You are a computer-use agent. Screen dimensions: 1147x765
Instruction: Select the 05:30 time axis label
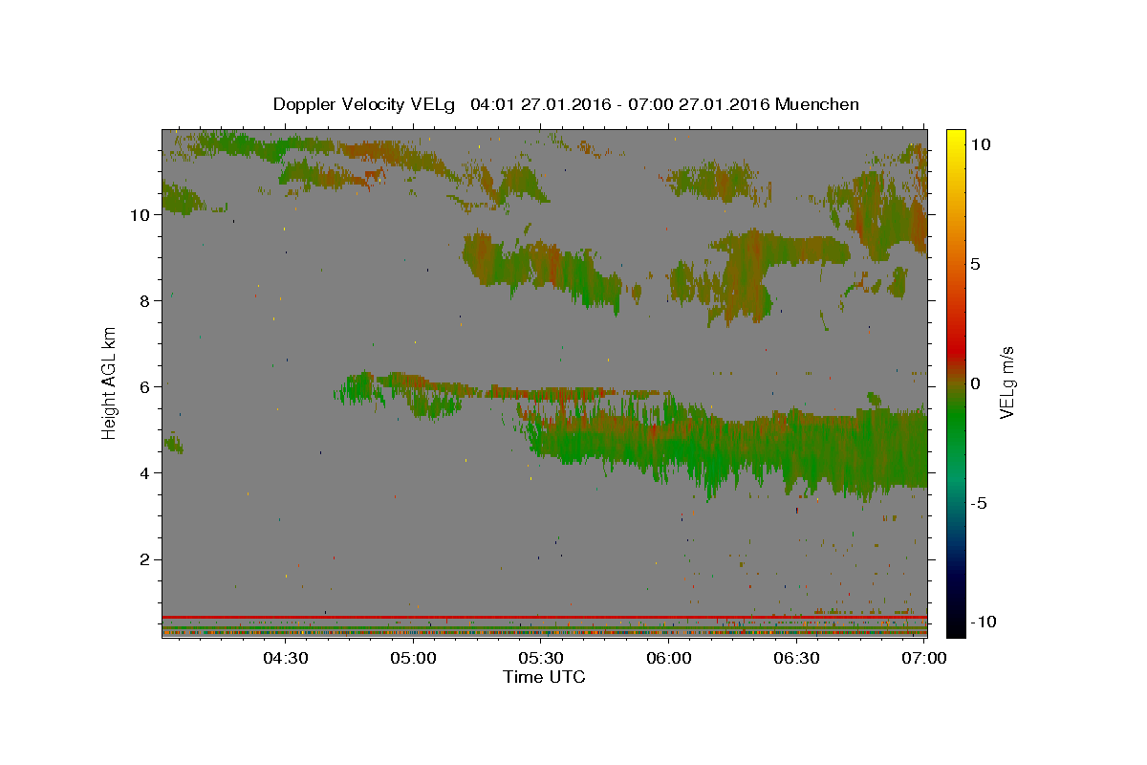click(x=541, y=658)
